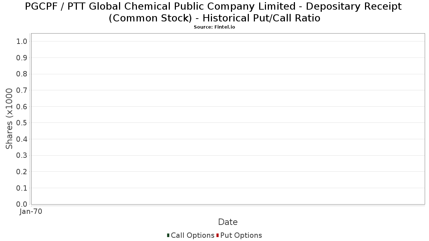Click the 0.9 y-axis tick label
The width and height of the screenshot is (429, 241).
22,58
